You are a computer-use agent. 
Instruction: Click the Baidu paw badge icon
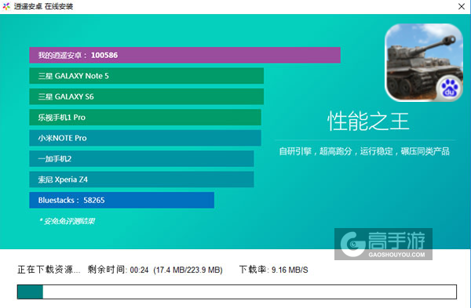(x=449, y=89)
